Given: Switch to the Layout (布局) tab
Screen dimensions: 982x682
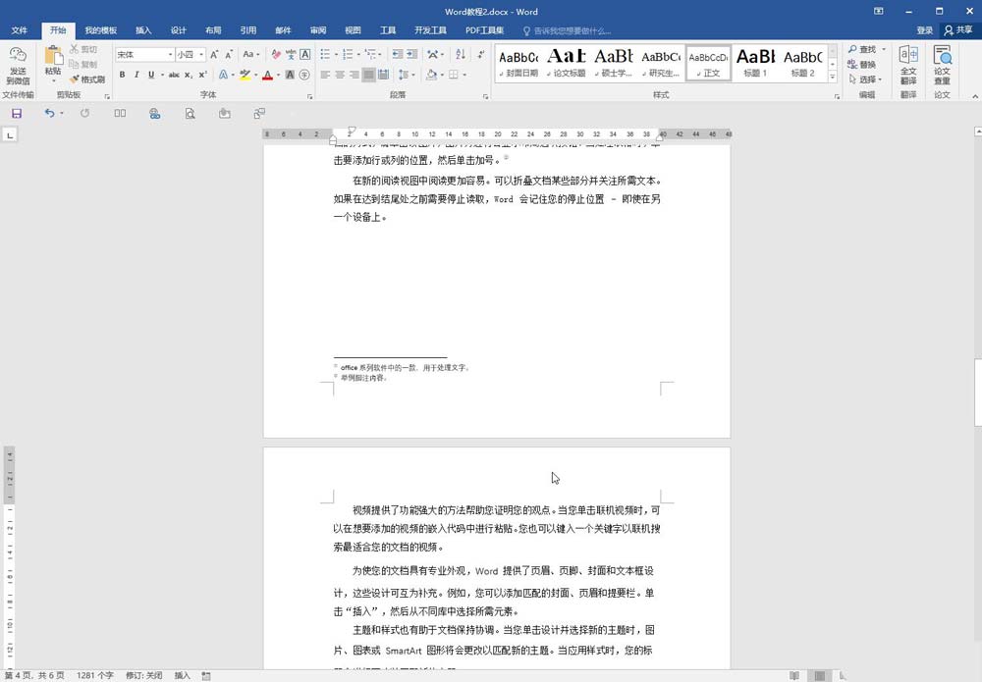Looking at the screenshot, I should point(213,30).
